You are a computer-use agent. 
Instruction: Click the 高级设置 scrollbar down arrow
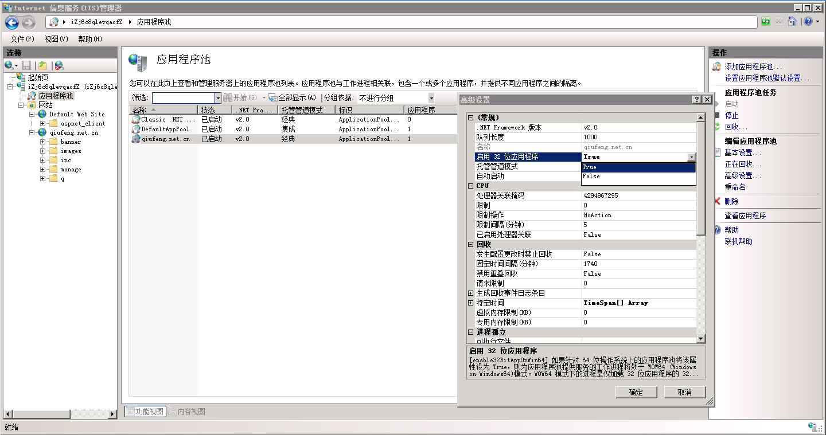point(701,339)
